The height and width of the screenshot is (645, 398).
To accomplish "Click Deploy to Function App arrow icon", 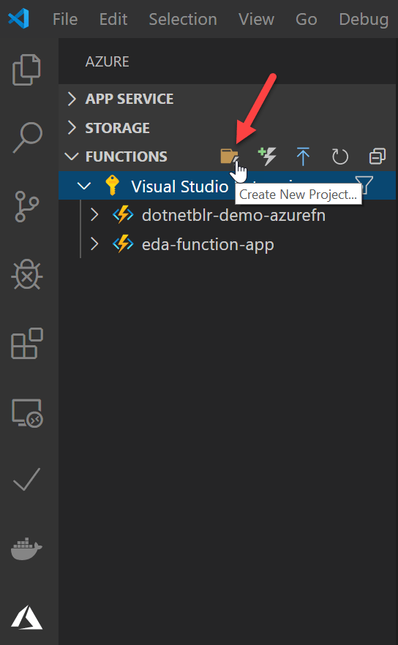I will pos(304,156).
